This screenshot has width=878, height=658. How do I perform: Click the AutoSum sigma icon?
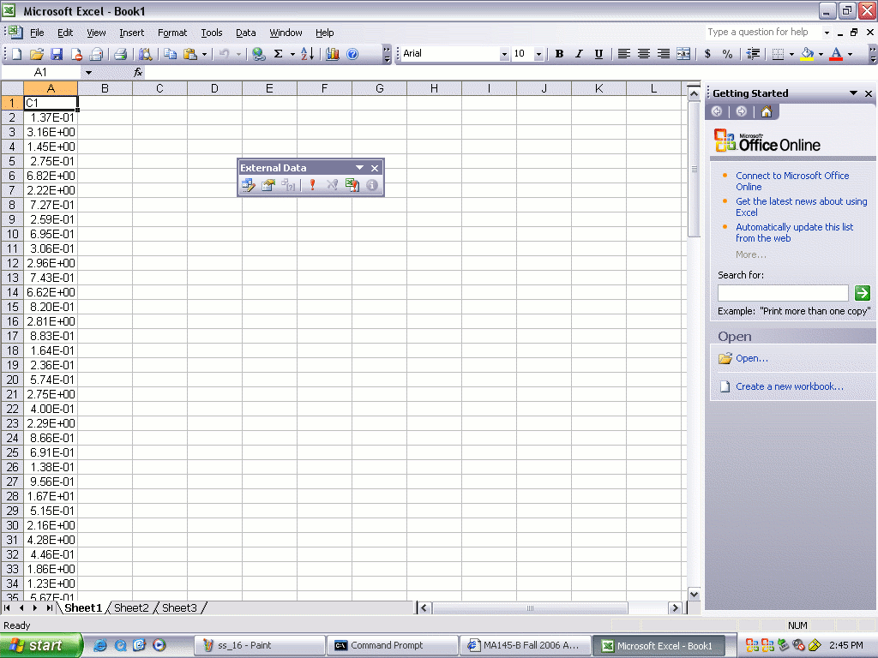point(278,54)
